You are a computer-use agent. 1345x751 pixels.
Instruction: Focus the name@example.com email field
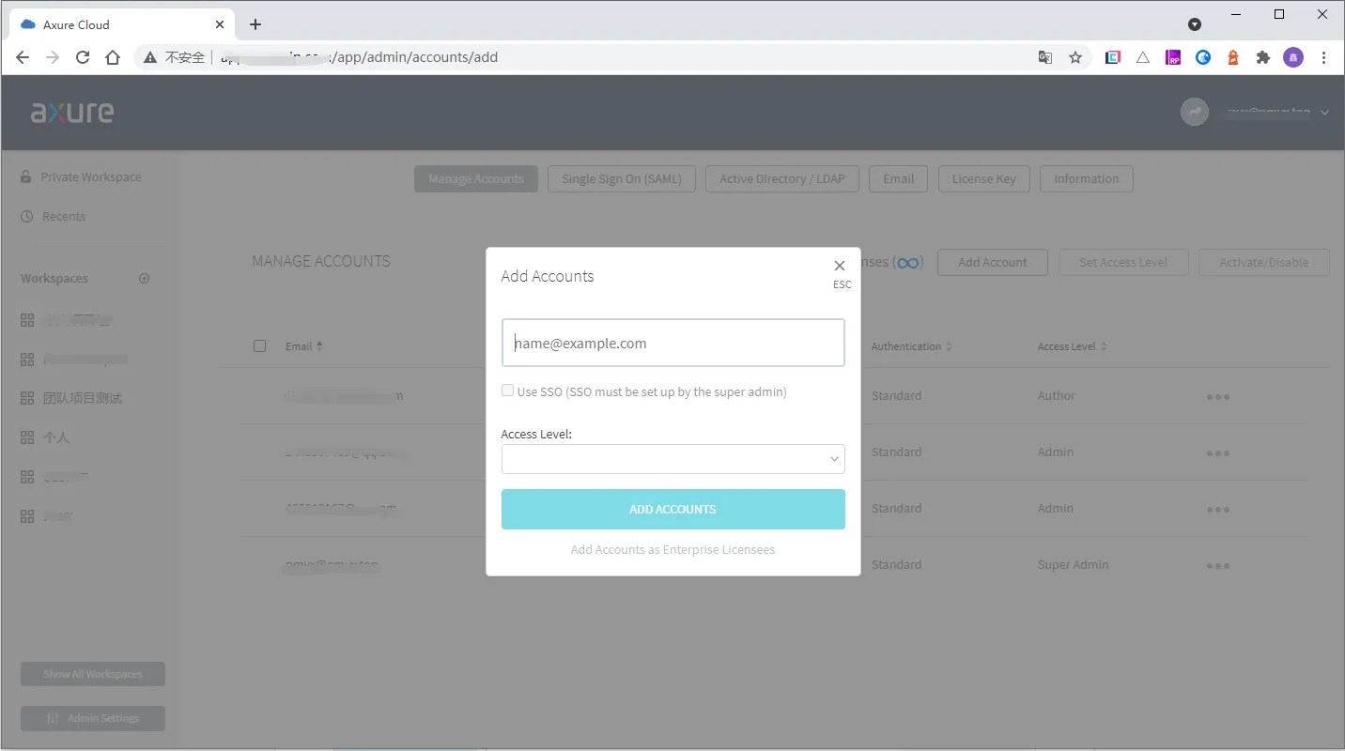pyautogui.click(x=672, y=344)
